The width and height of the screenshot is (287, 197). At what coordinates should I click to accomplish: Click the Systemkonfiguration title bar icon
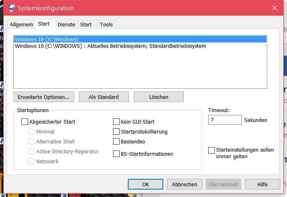click(12, 8)
